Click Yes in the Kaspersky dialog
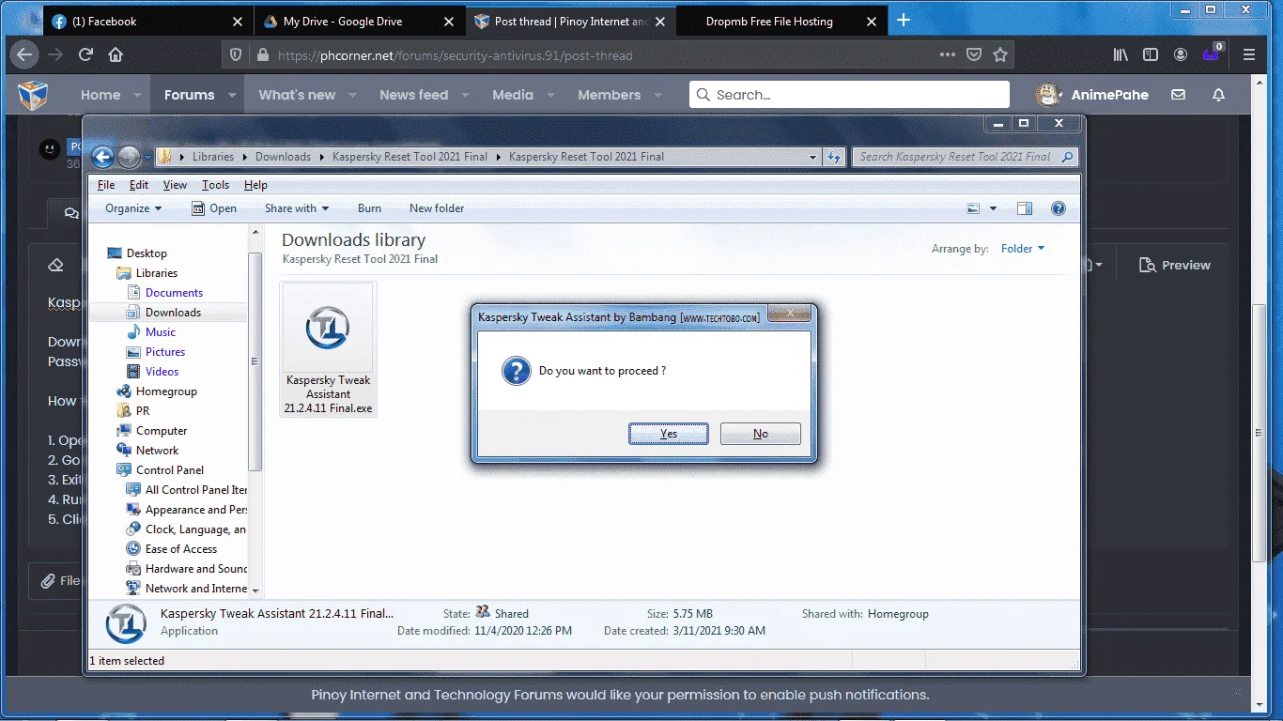 tap(669, 434)
